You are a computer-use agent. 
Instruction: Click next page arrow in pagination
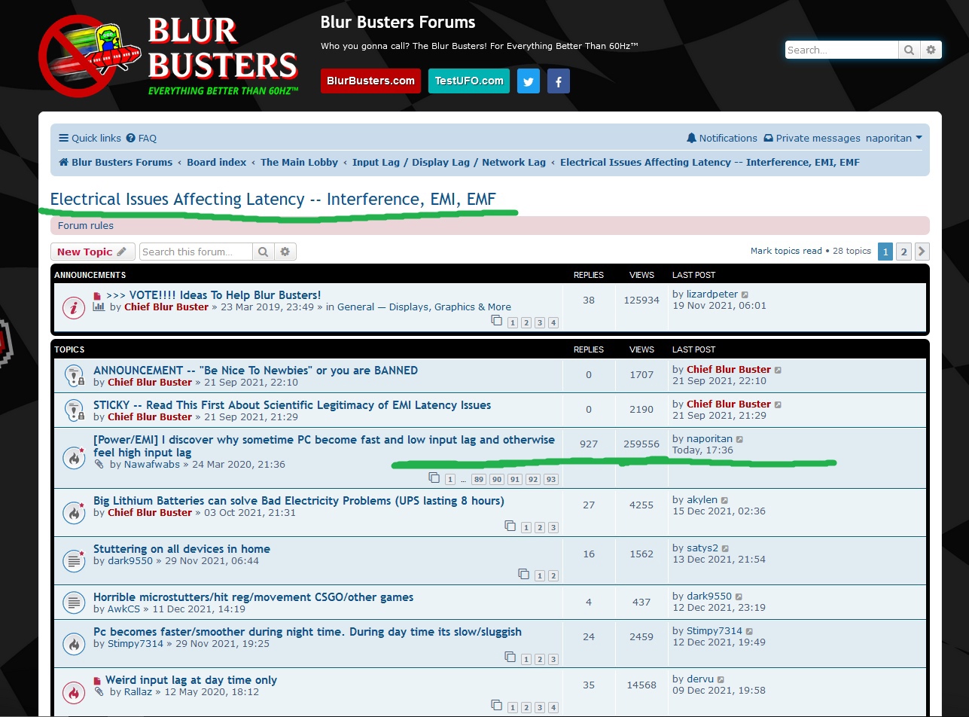pyautogui.click(x=922, y=252)
